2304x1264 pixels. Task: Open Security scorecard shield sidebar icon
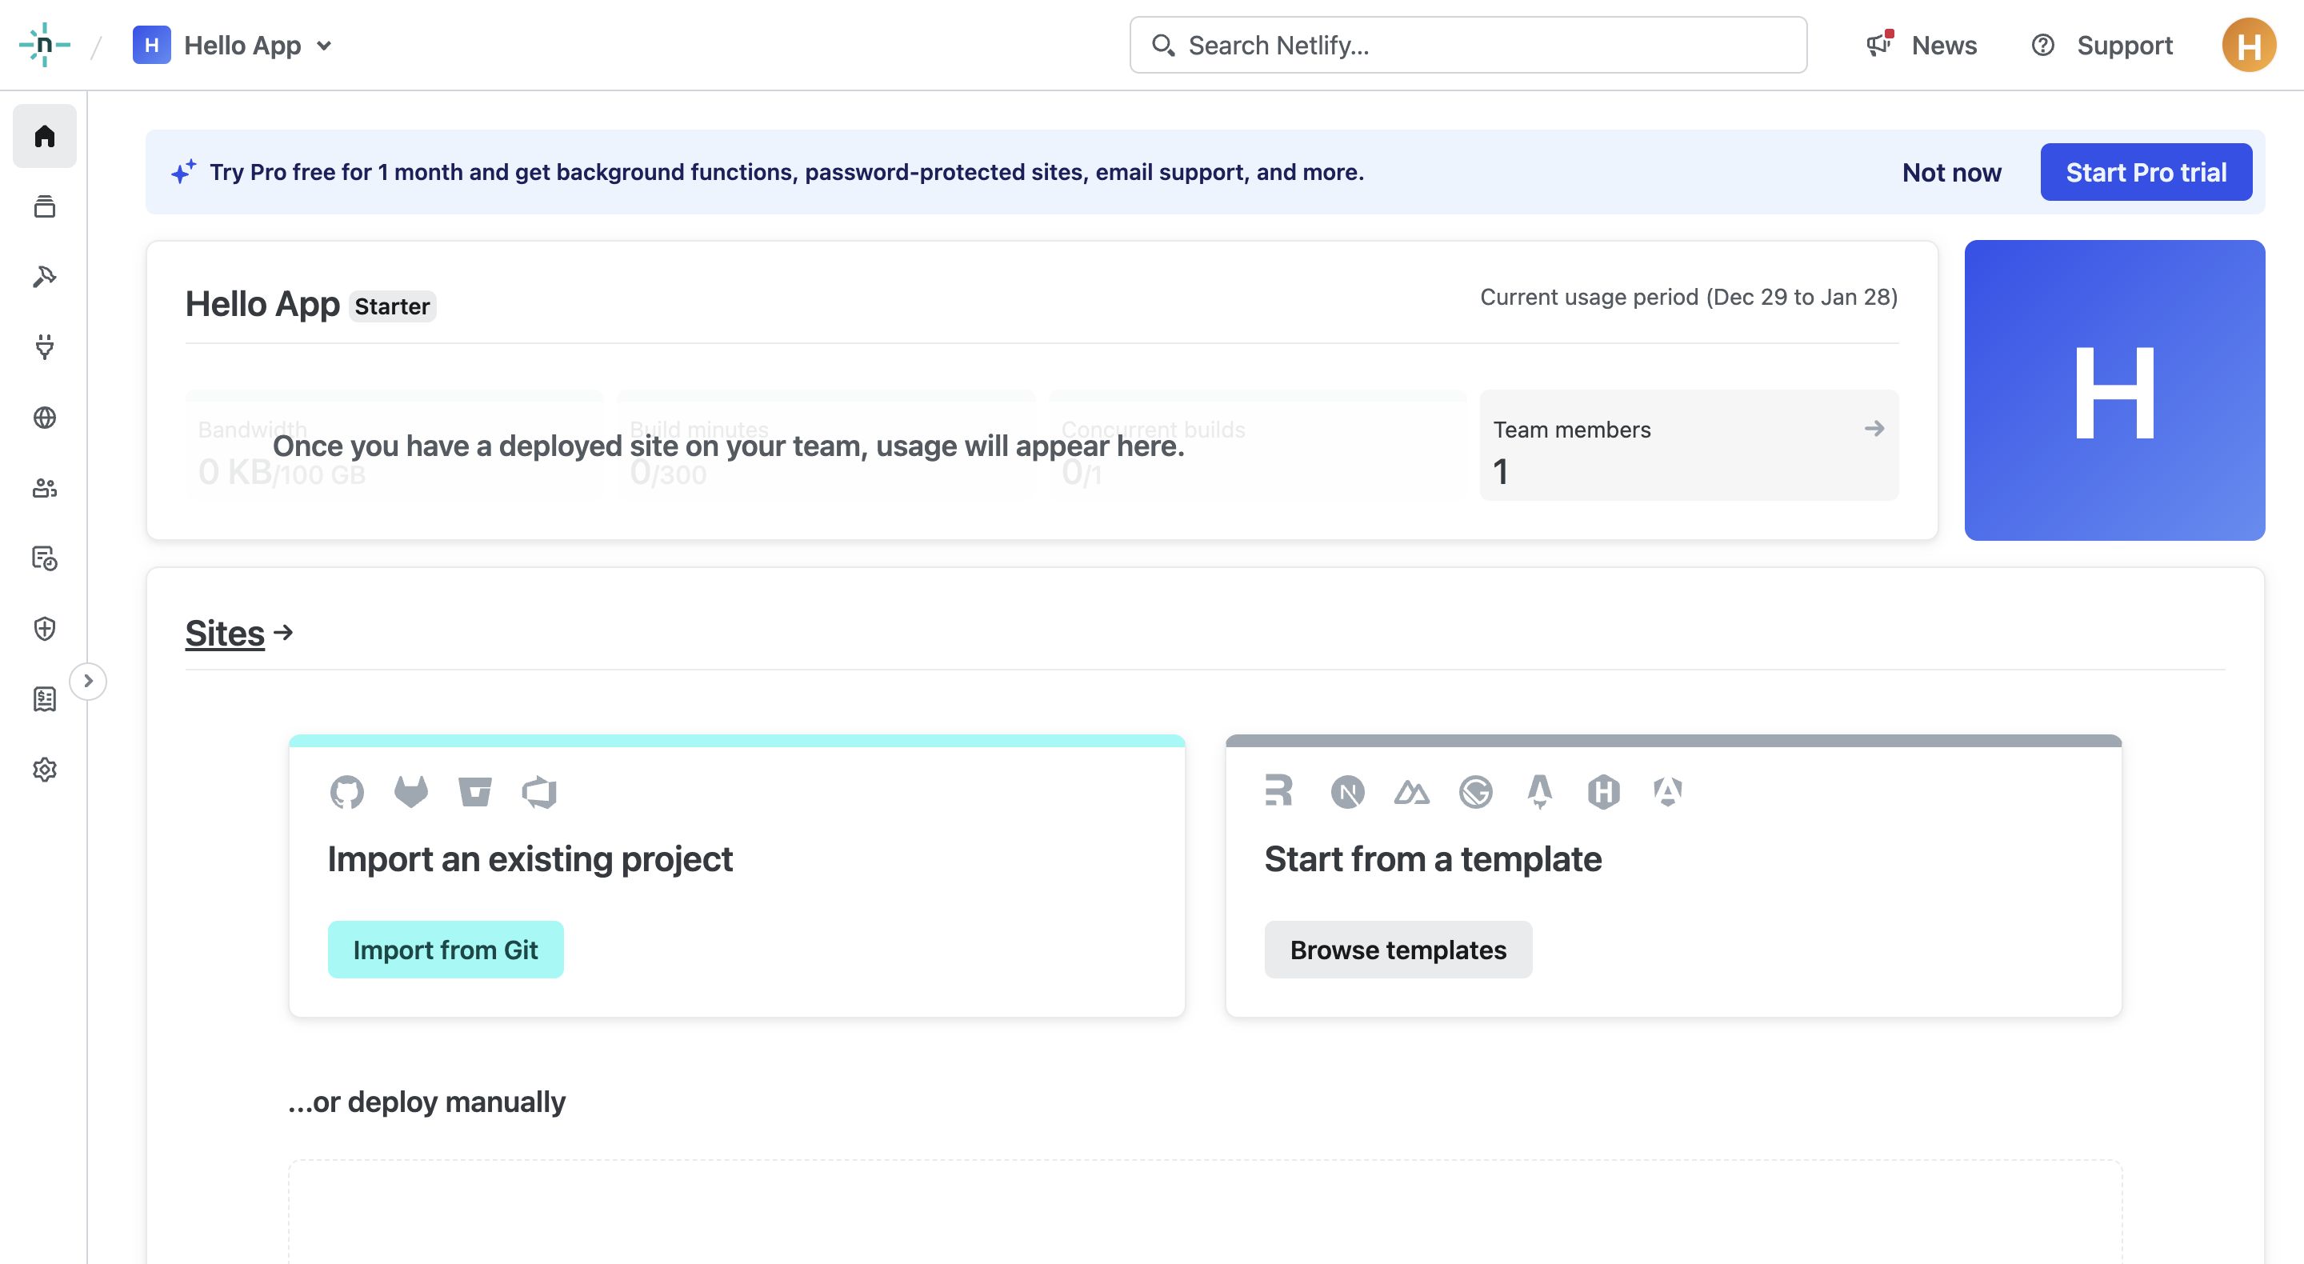coord(45,629)
